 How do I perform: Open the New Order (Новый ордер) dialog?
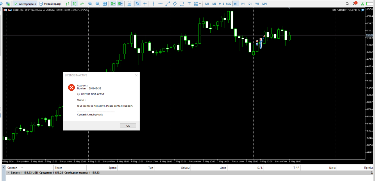[50, 4]
